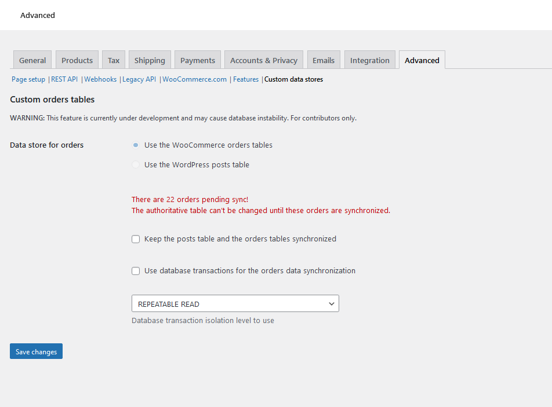552x407 pixels.
Task: Click the Save changes button
Action: tap(35, 351)
